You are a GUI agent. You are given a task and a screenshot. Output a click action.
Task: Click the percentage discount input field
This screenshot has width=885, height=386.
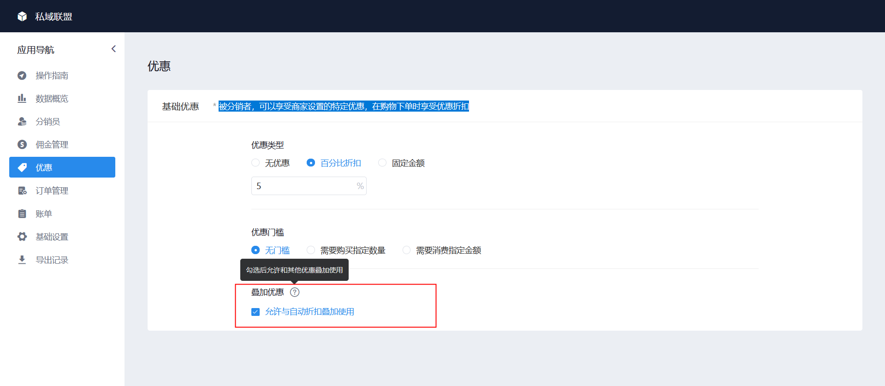pos(309,186)
